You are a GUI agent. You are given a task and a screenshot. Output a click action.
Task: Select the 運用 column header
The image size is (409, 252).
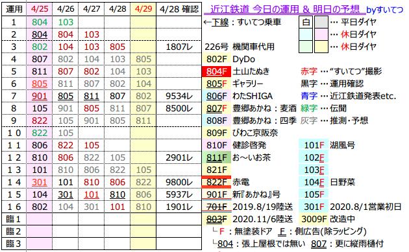14,9
